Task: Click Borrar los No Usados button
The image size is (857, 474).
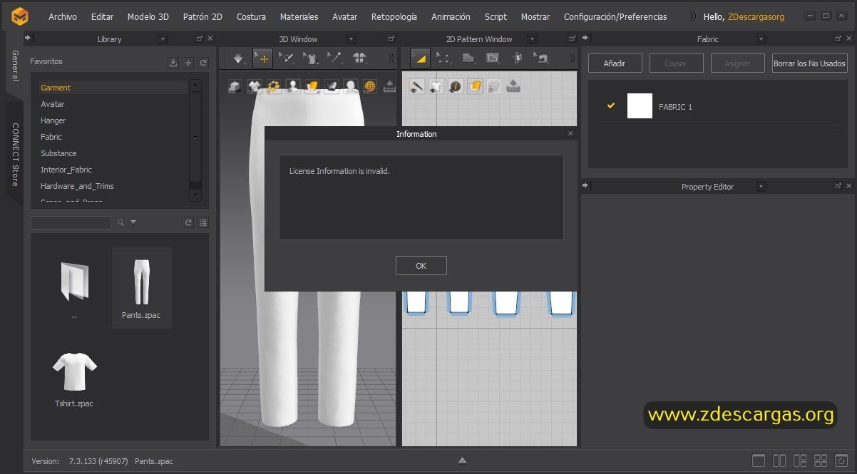Action: coord(809,63)
